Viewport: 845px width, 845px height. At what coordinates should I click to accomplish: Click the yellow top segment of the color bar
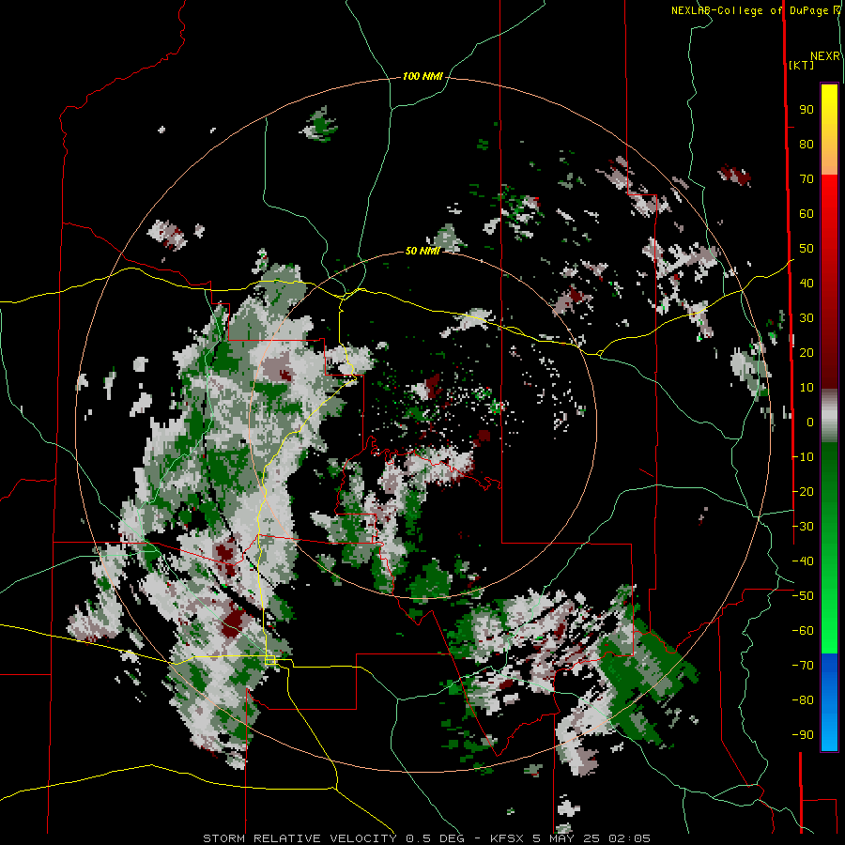[x=829, y=130]
